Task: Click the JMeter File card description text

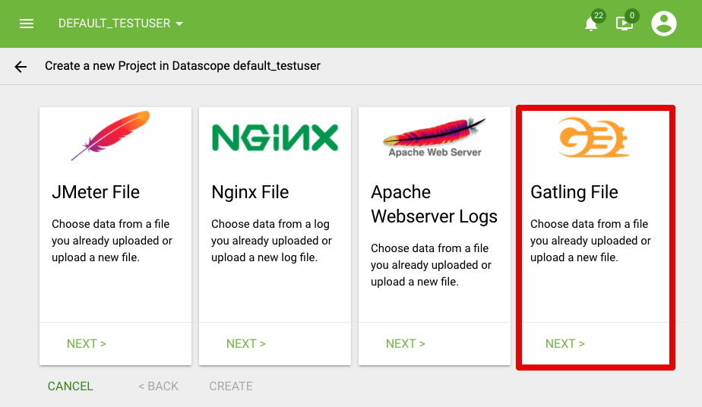Action: [x=112, y=241]
